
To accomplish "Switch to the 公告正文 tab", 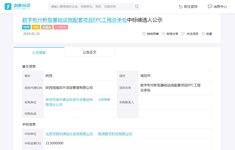I will [x=90, y=52].
